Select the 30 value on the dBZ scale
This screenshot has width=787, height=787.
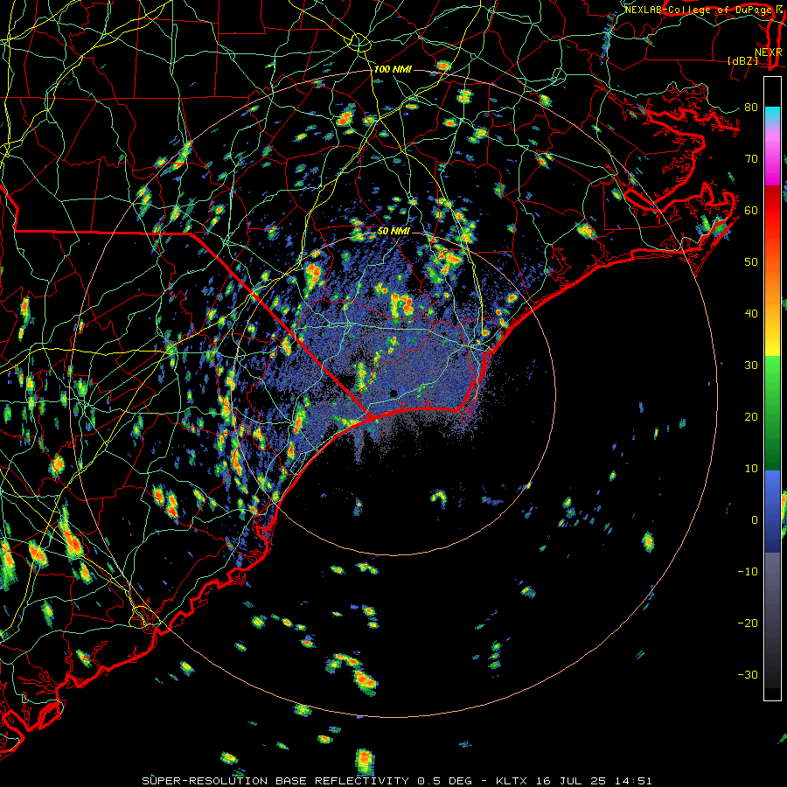click(x=751, y=366)
